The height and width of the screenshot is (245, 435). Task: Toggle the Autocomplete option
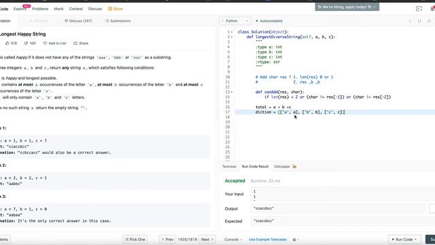click(269, 21)
